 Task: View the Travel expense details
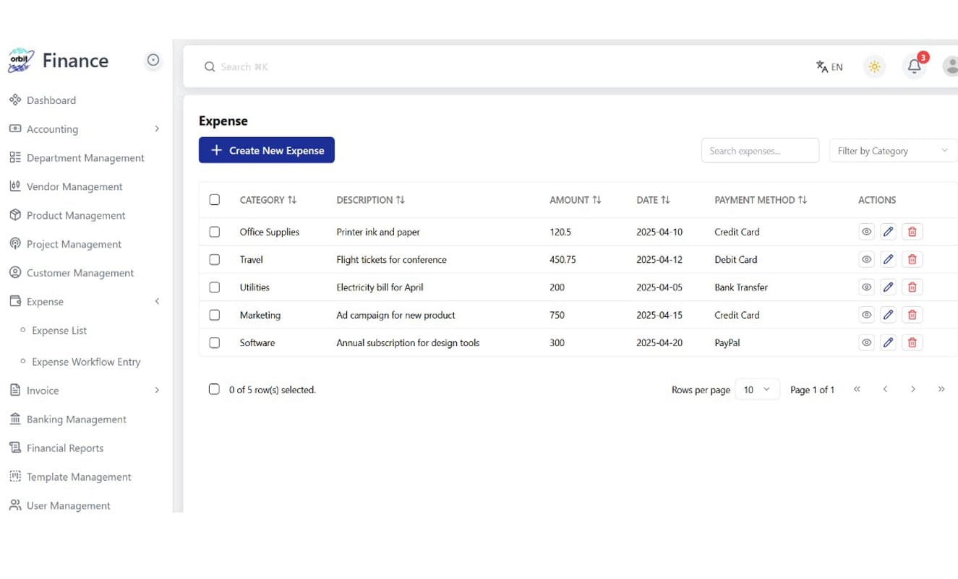click(866, 259)
